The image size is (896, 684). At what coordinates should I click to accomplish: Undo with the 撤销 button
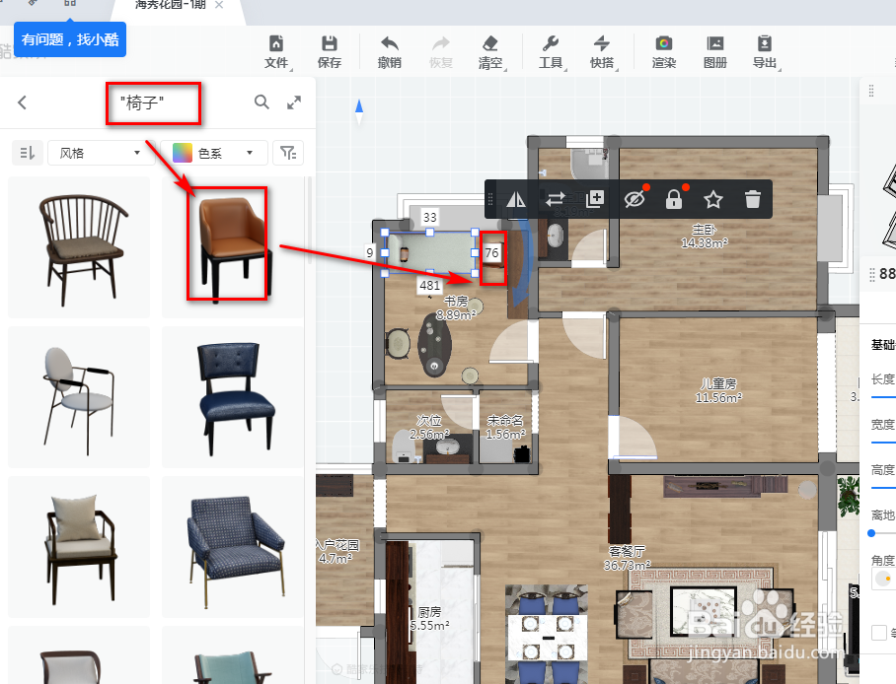pyautogui.click(x=389, y=52)
